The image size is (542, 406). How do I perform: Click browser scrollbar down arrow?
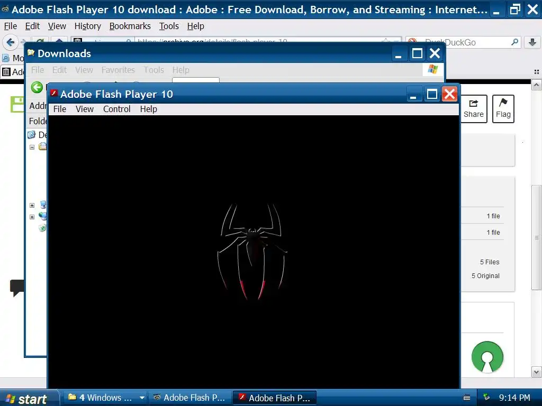(x=537, y=372)
